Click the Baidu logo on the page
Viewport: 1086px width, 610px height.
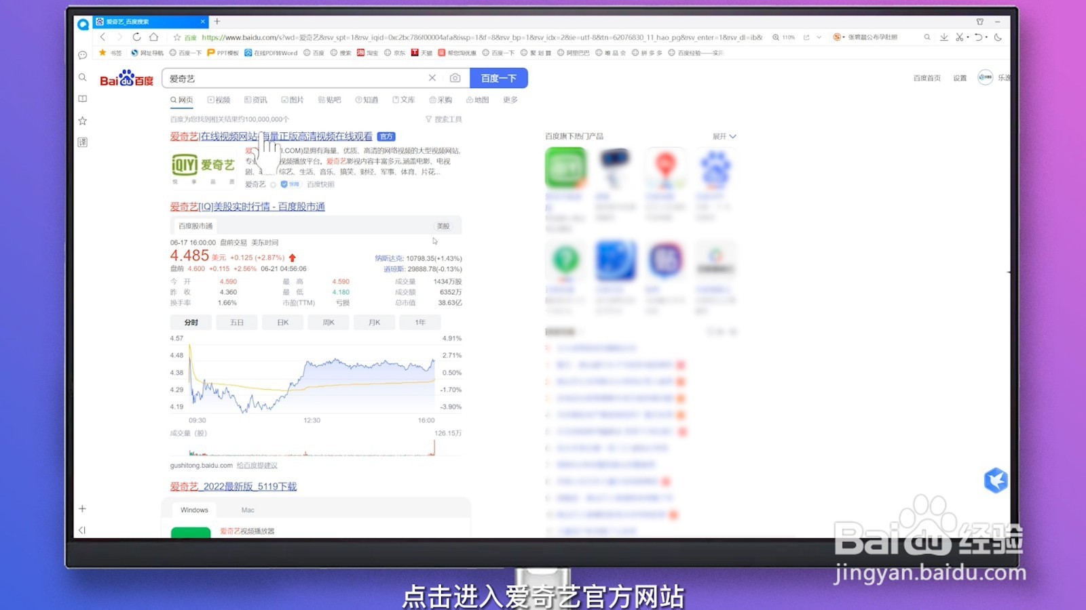(127, 79)
